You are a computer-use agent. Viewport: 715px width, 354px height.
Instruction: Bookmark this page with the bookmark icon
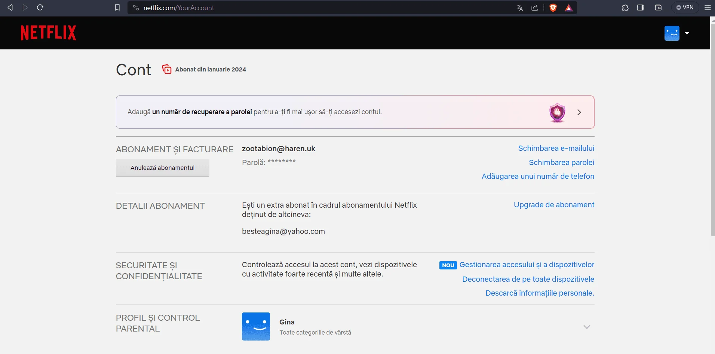(x=117, y=7)
